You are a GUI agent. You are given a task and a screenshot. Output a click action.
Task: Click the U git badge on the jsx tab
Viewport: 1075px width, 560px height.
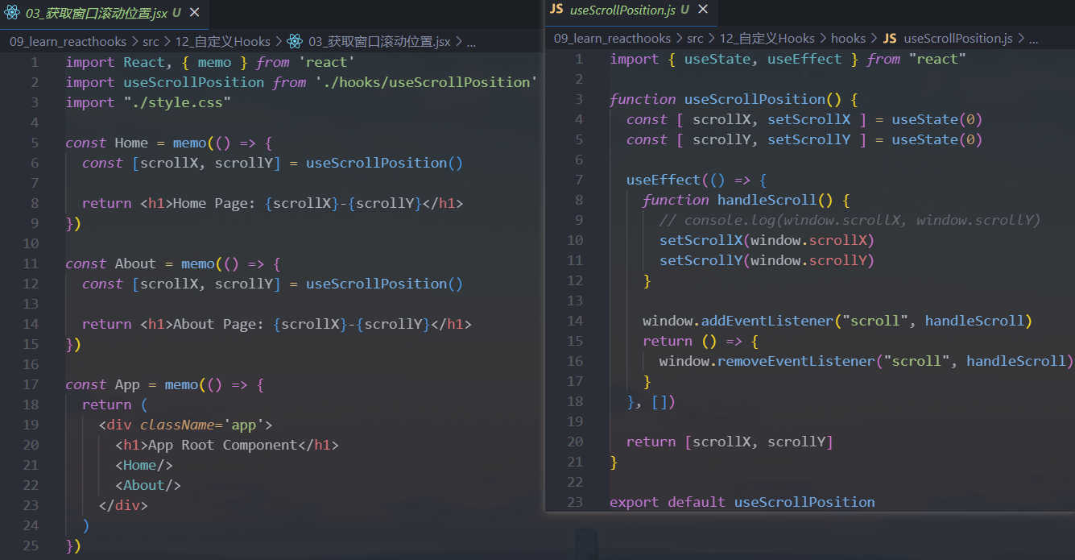(x=176, y=13)
